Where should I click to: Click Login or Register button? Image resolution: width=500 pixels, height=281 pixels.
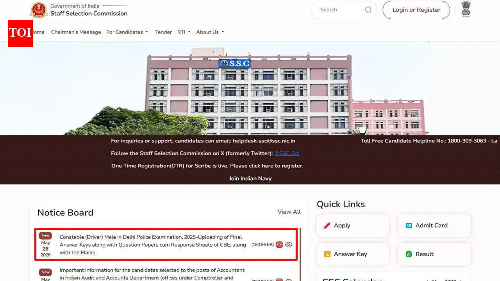point(416,10)
